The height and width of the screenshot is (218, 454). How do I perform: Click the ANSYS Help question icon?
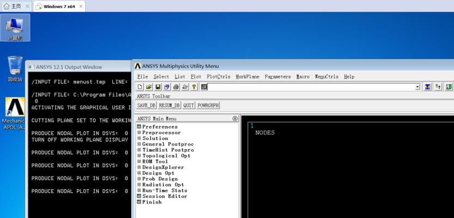(193, 87)
